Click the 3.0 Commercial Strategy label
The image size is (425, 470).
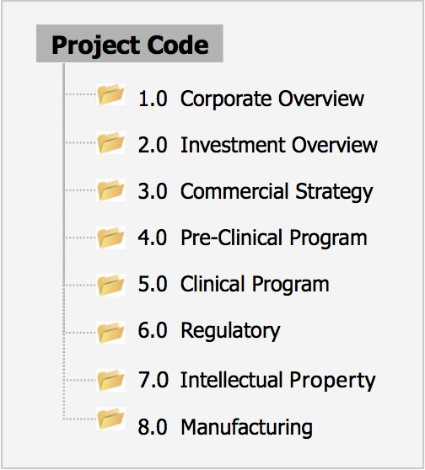(256, 192)
